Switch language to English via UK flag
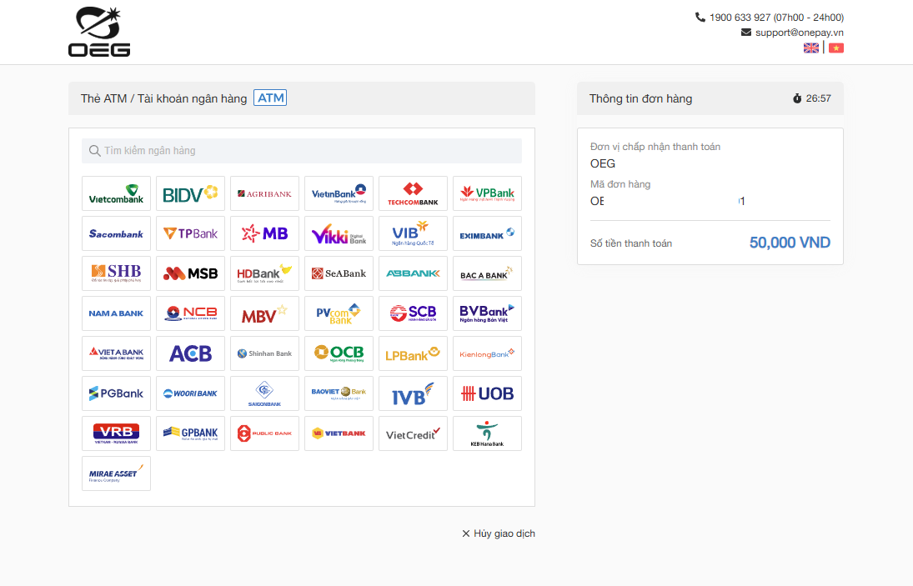This screenshot has width=913, height=586. 811,48
